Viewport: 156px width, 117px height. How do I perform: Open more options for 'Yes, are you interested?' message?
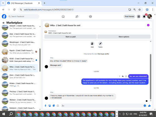pos(119,76)
